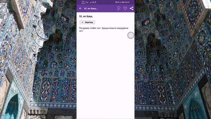Tap the clock showing 03:47
This screenshot has width=211, height=119.
pos(127,2)
